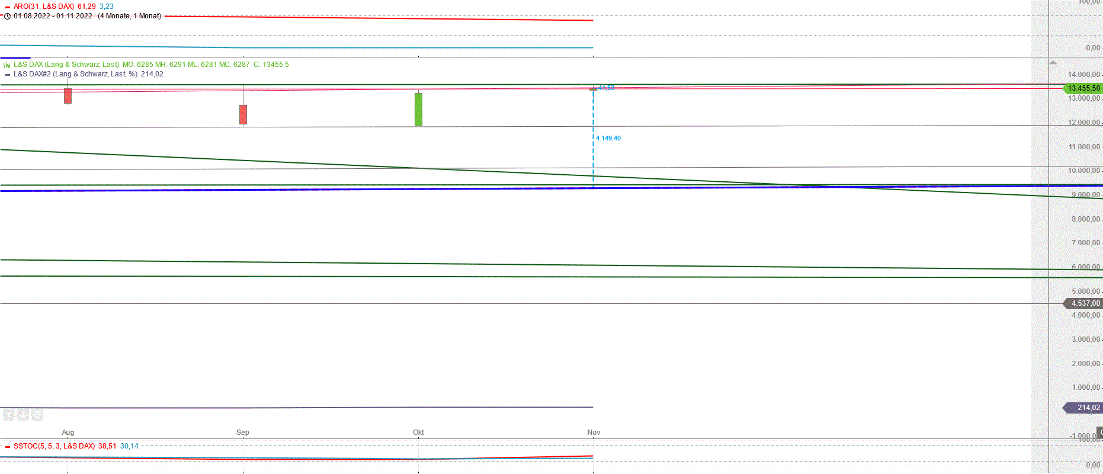Click the (4 Monate, 1 Monat) period text
The height and width of the screenshot is (474, 1103).
click(130, 16)
